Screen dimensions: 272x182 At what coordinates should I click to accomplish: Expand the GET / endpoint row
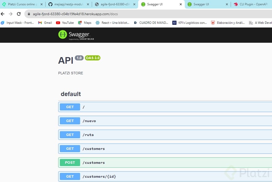click(x=165, y=107)
